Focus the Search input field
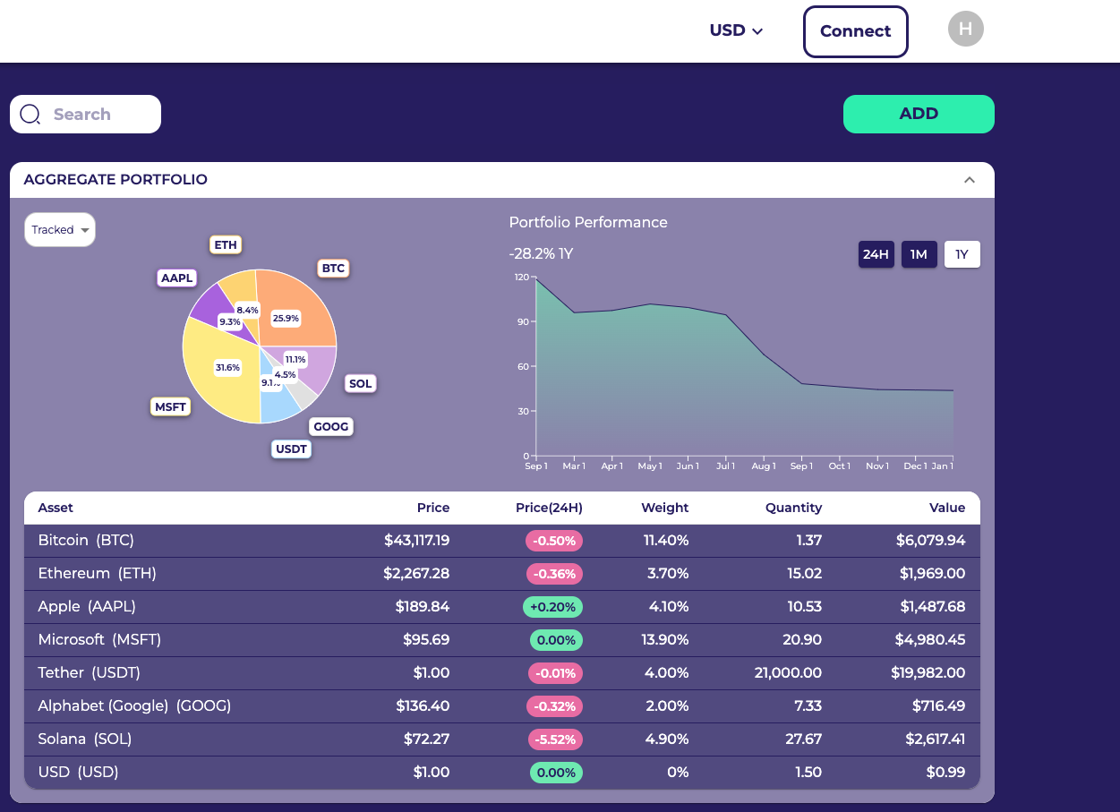Image resolution: width=1120 pixels, height=812 pixels. pyautogui.click(x=86, y=115)
